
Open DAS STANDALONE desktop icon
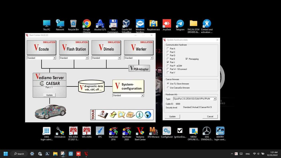click(207, 134)
